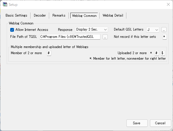Save the setup settings
Screen dimensions: 173x131
point(137,123)
